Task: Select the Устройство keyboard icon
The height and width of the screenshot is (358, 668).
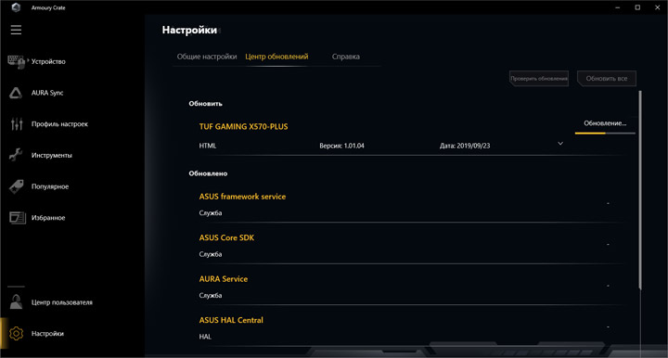Action: coord(17,62)
